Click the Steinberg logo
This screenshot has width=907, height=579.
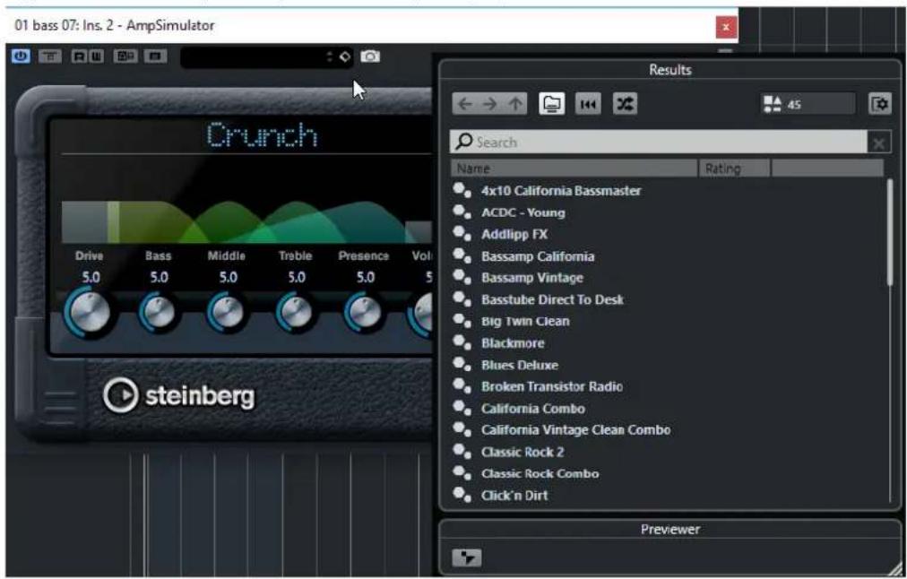point(179,395)
